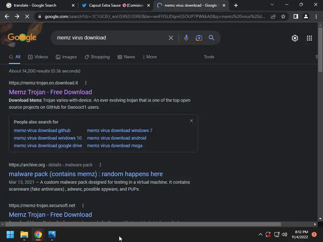Image resolution: width=323 pixels, height=242 pixels.
Task: Open Chrome side panel
Action: pos(296,16)
